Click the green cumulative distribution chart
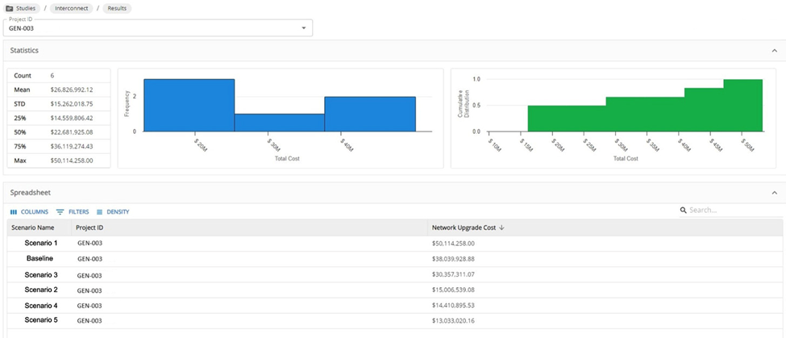This screenshot has width=786, height=338. (645, 106)
